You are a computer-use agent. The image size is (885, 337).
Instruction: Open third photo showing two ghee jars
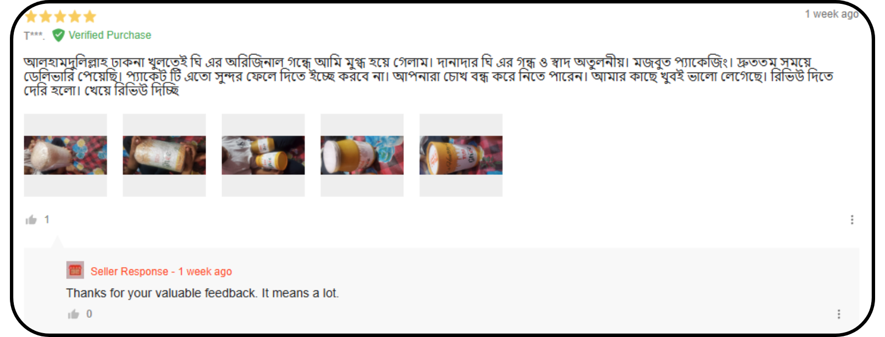point(263,155)
